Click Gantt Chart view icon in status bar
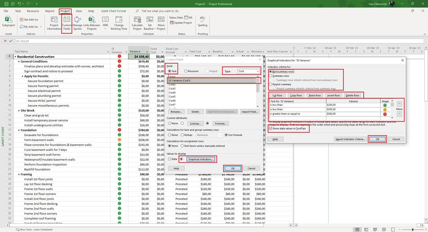 pos(357,230)
